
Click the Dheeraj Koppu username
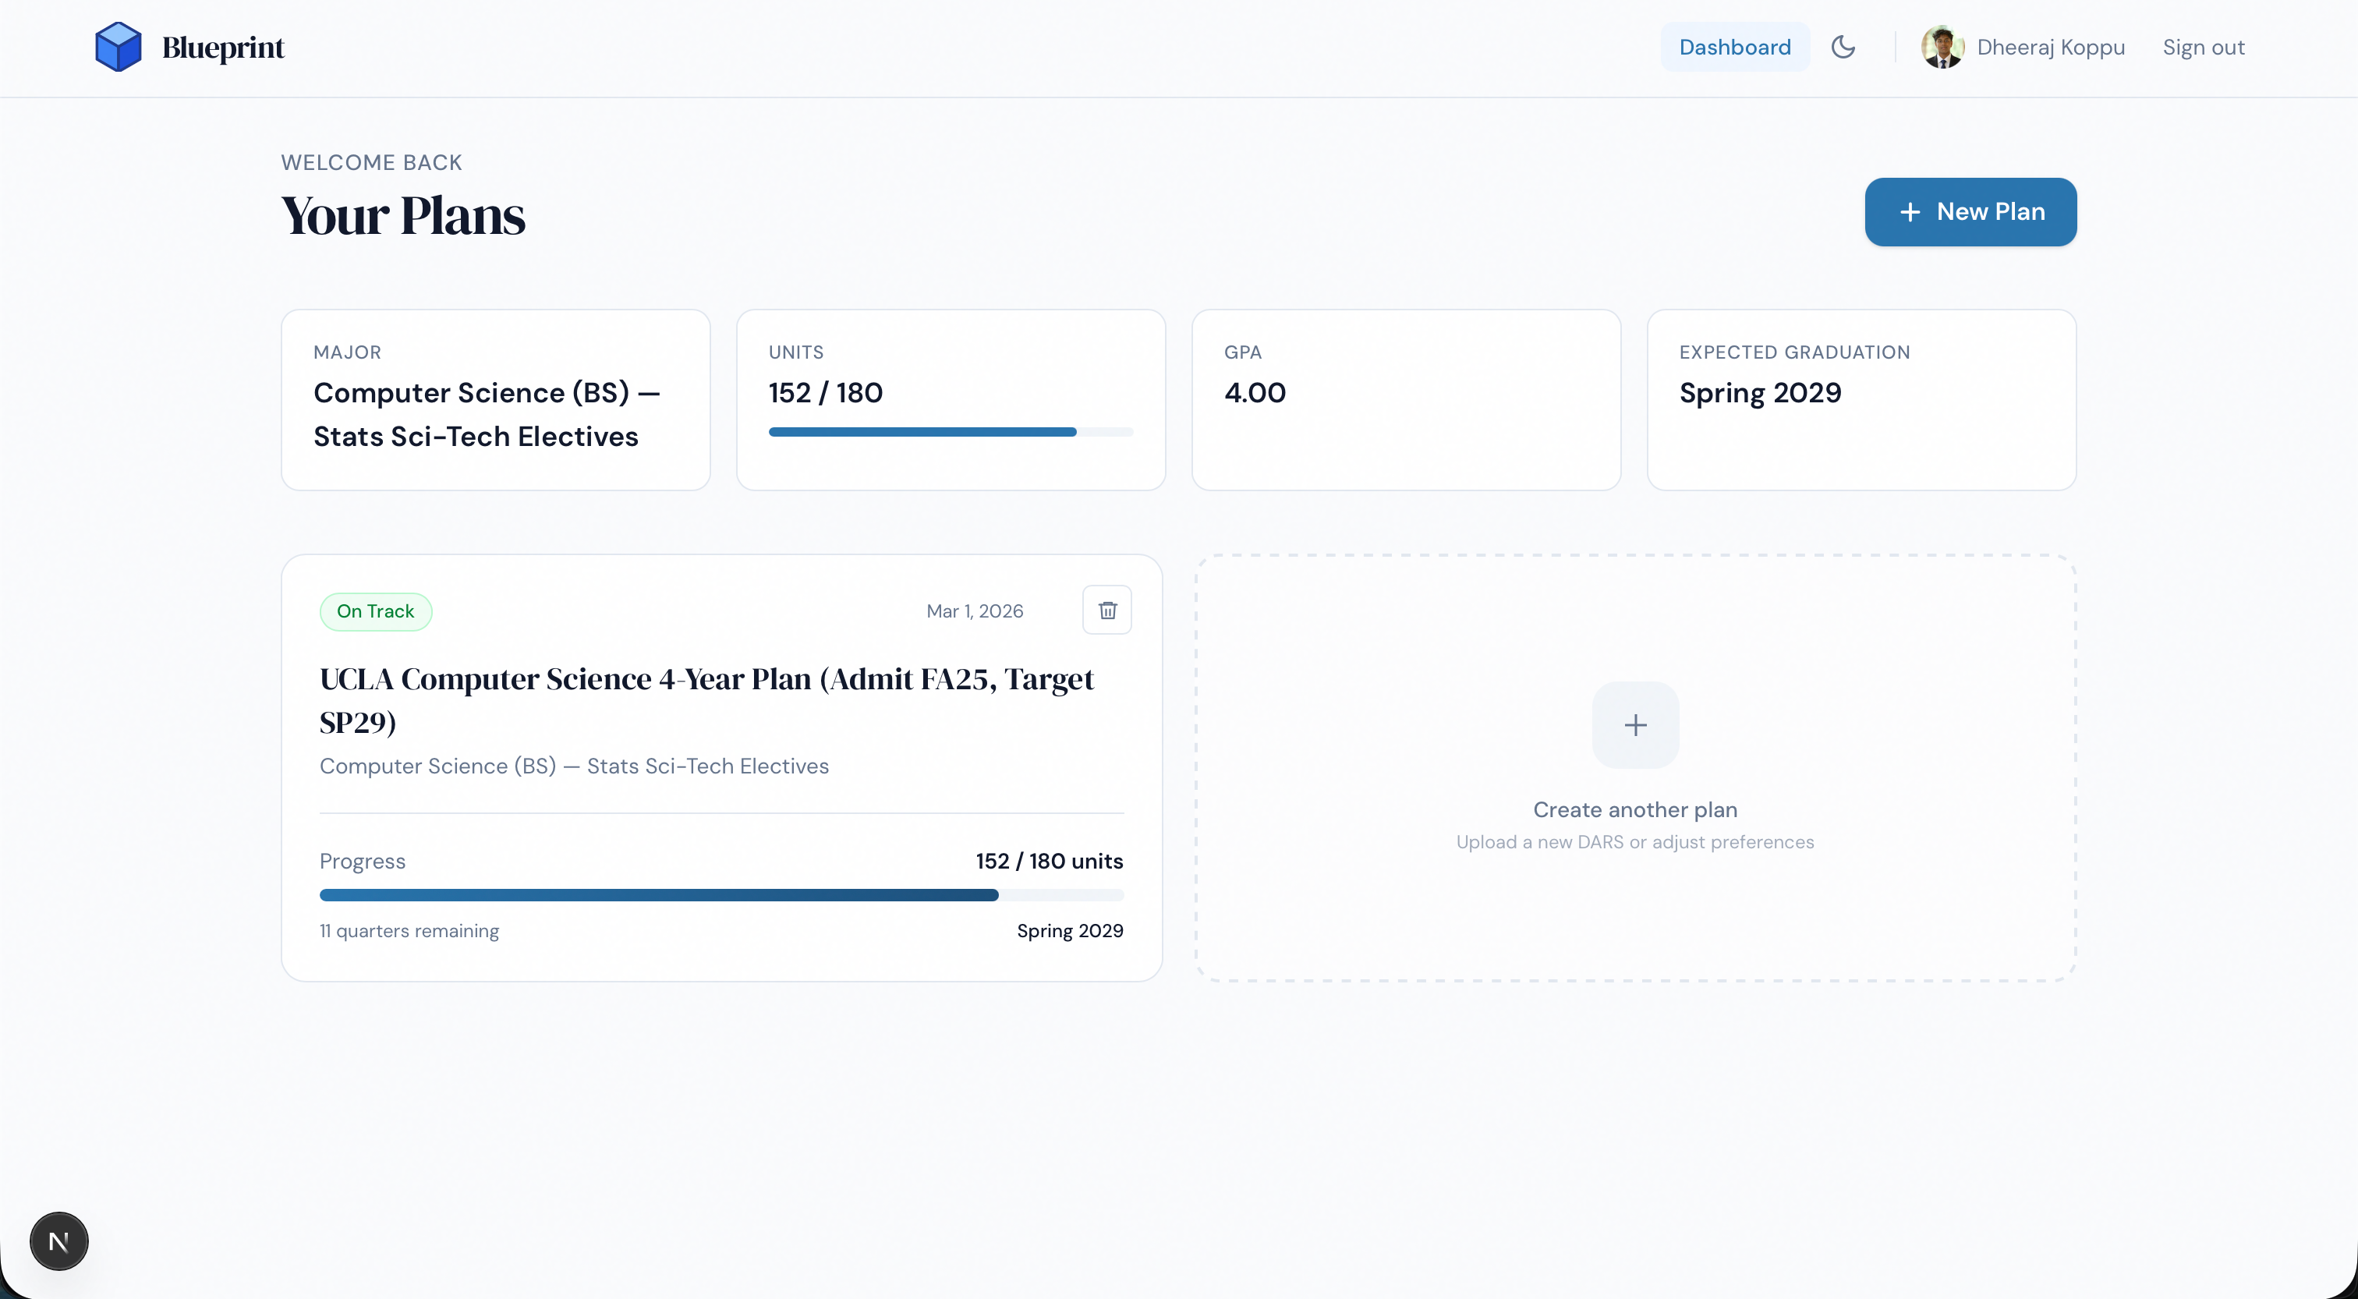2051,47
